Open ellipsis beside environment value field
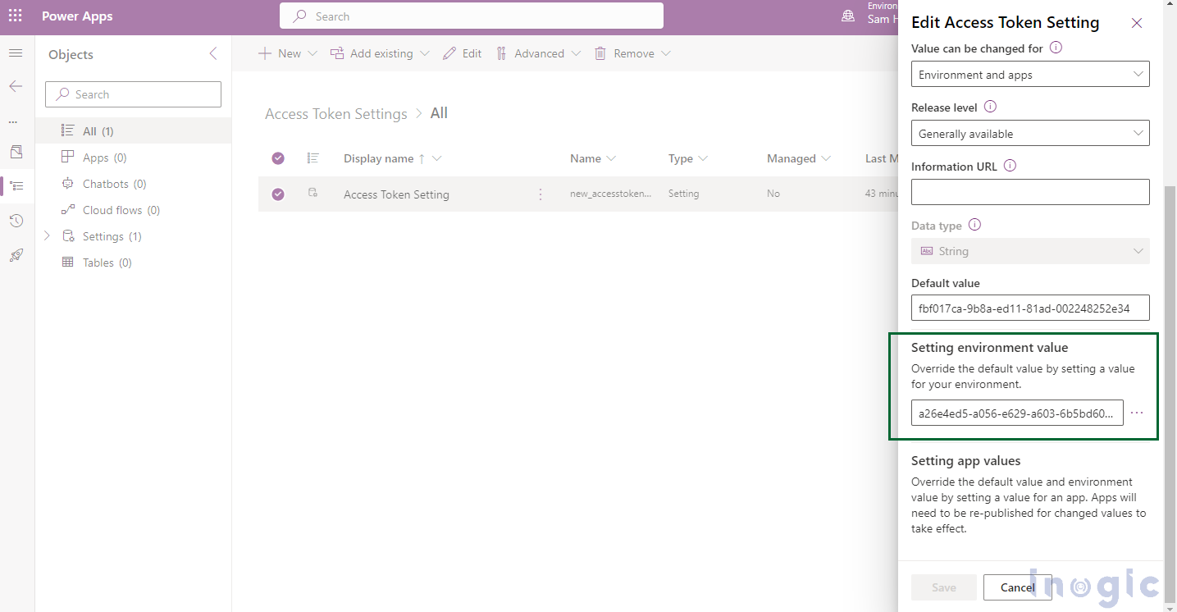The height and width of the screenshot is (612, 1177). click(1137, 413)
